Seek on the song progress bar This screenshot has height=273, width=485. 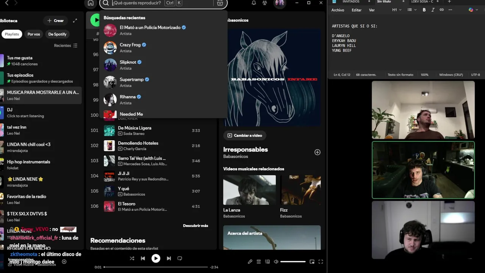156,267
